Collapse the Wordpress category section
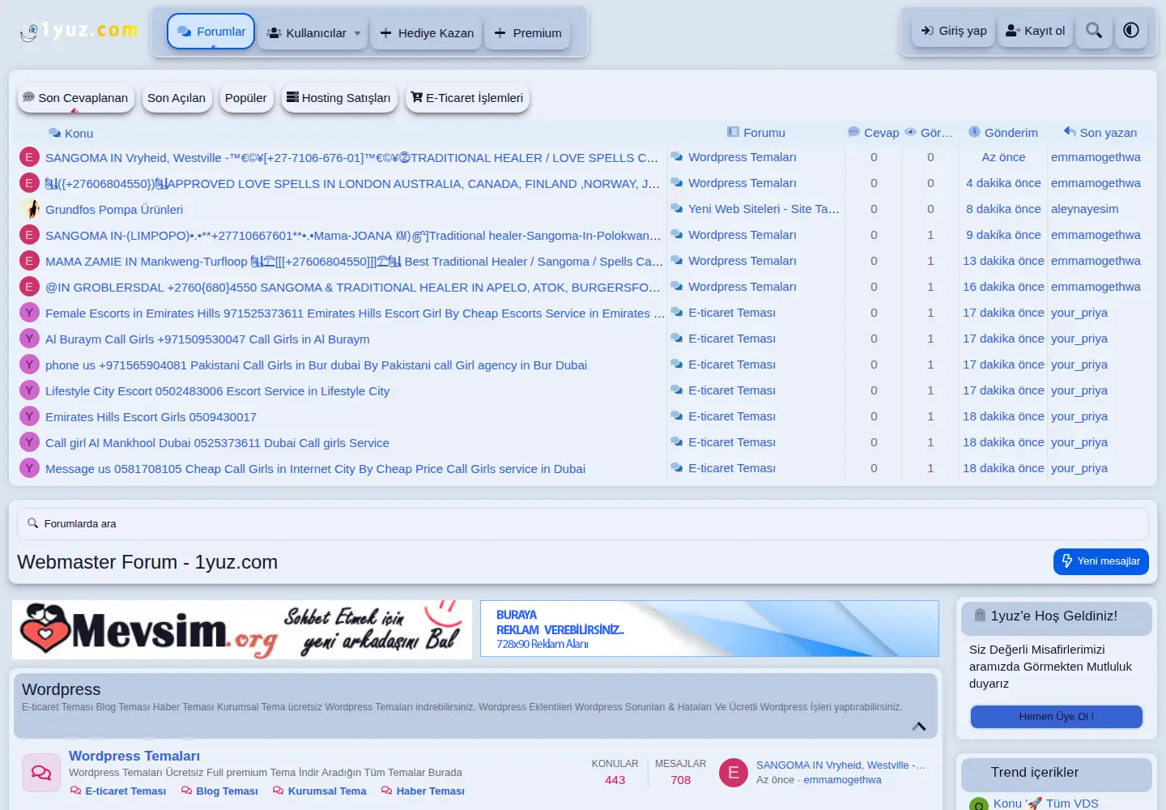The width and height of the screenshot is (1166, 810). 919,727
